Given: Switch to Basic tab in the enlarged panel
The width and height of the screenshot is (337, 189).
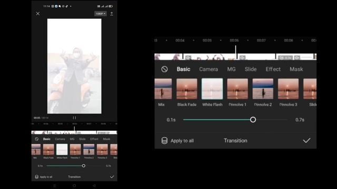Looking at the screenshot, I should point(183,69).
